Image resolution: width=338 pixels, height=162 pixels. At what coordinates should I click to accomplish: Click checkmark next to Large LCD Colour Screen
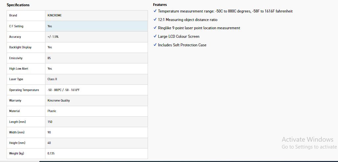tap(155, 36)
